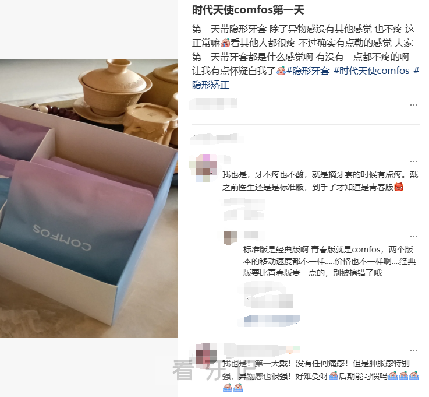Open the COMFOS box photo of the post
This screenshot has height=397, width=429.
click(x=88, y=198)
